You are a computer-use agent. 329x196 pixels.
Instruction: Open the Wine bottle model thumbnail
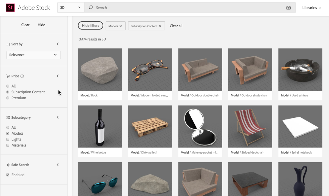[x=100, y=126]
